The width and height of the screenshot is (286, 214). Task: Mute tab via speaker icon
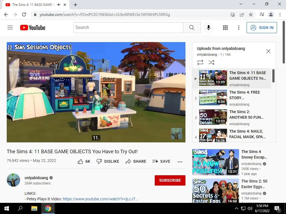(x=59, y=5)
